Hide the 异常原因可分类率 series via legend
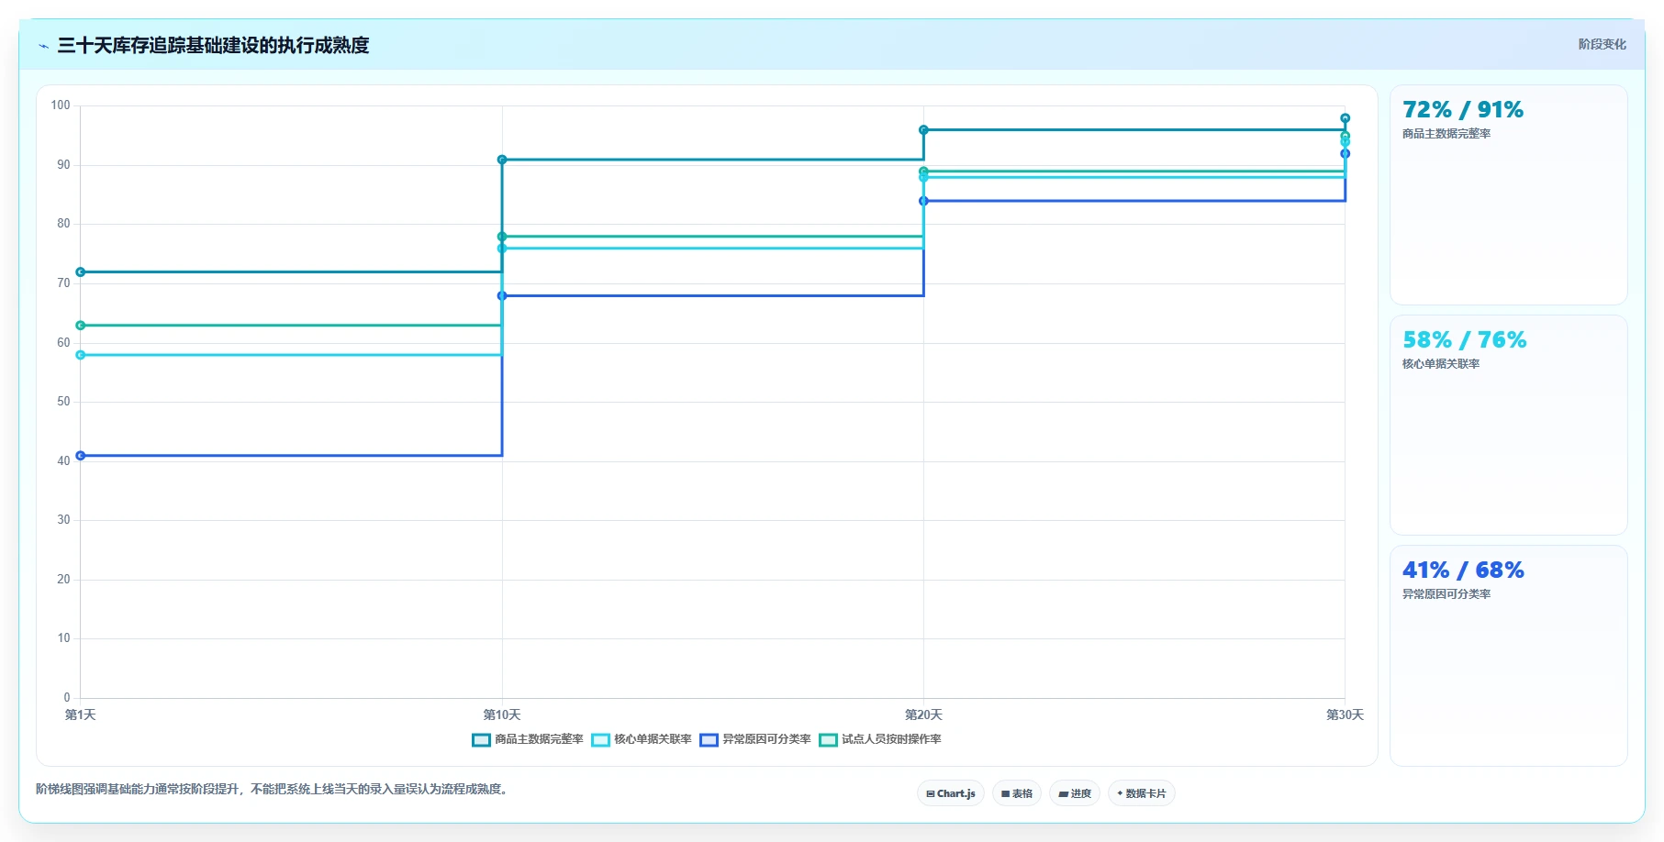 (x=755, y=739)
